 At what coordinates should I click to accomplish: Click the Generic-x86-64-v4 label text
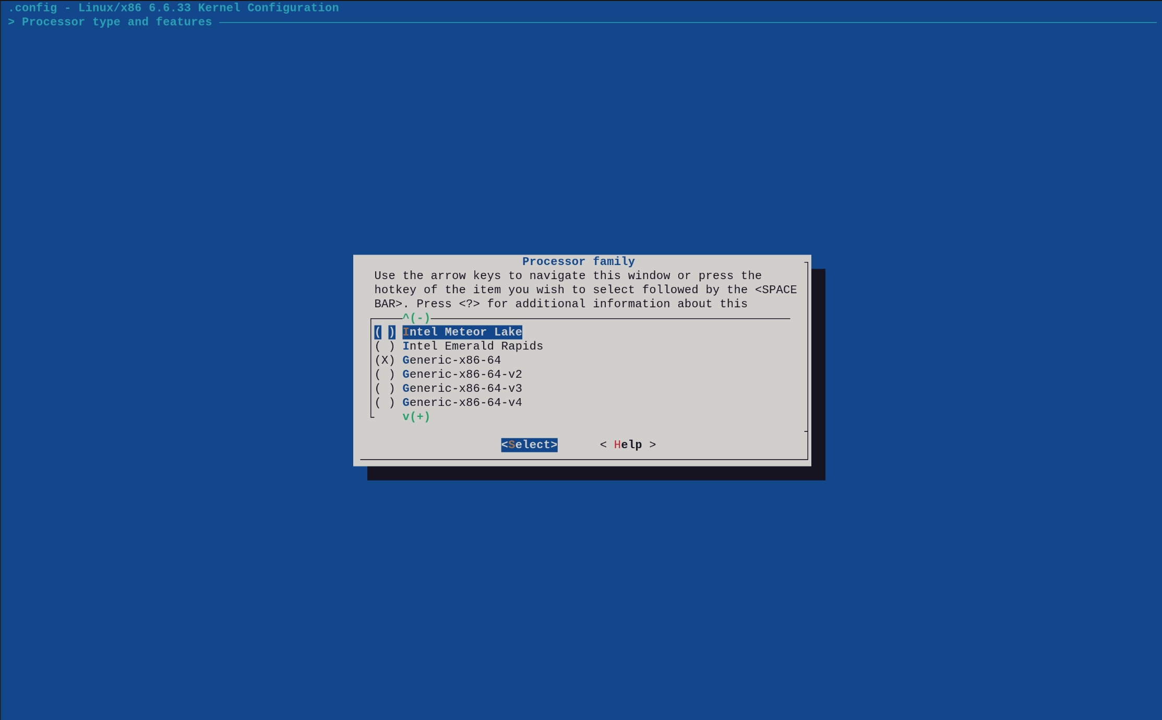click(x=462, y=402)
